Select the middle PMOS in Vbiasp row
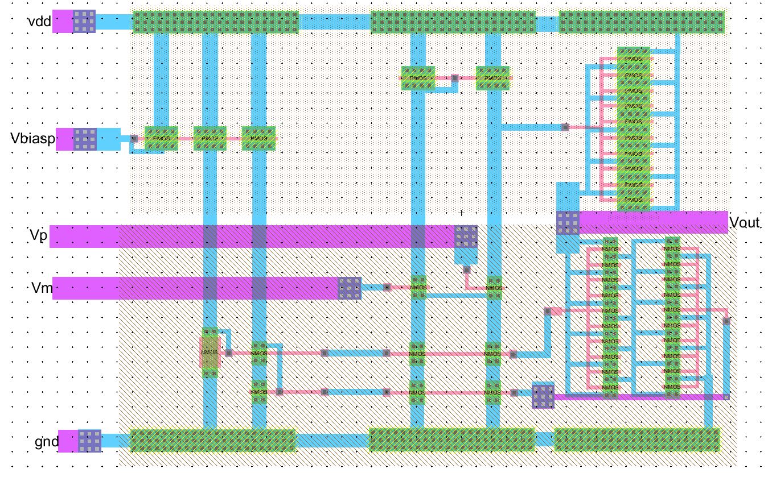This screenshot has height=481, width=768. click(x=210, y=138)
